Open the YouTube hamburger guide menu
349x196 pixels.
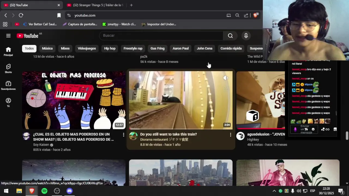click(x=8, y=36)
